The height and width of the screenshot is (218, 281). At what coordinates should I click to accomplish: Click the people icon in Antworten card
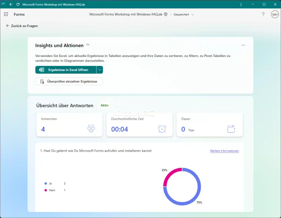[91, 128]
